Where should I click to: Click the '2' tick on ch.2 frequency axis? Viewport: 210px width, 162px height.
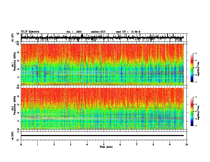pos(18,121)
